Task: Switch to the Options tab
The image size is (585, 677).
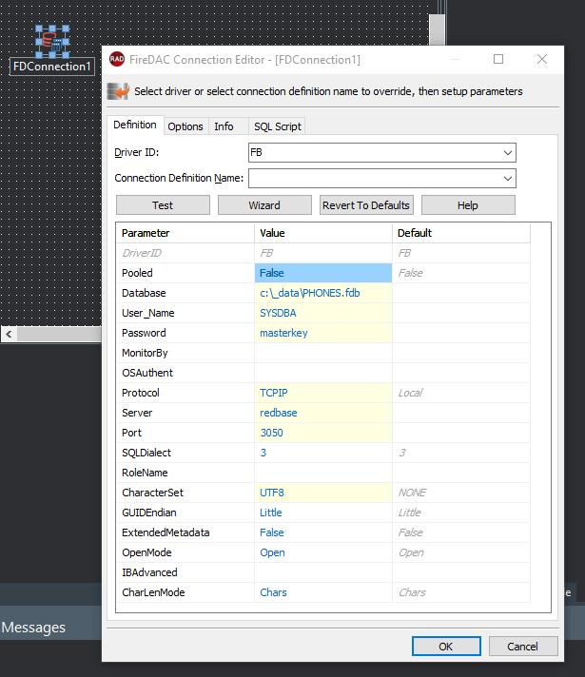Action: point(185,126)
